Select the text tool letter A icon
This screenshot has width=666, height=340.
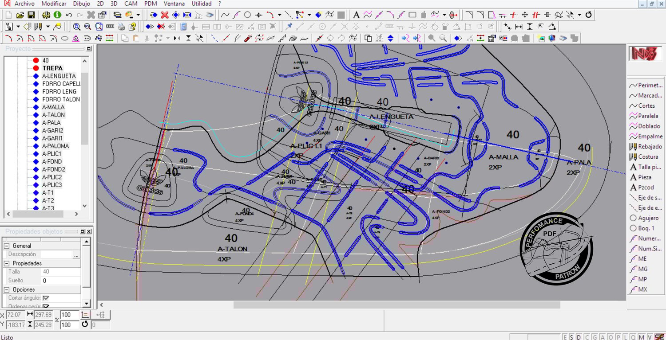356,15
